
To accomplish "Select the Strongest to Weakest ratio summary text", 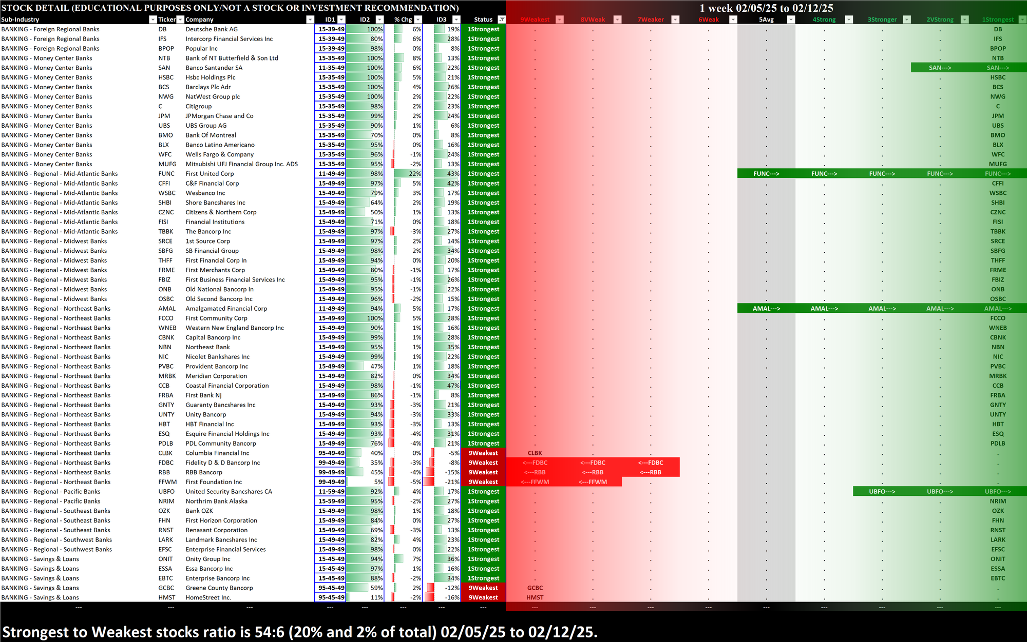I will tap(300, 632).
